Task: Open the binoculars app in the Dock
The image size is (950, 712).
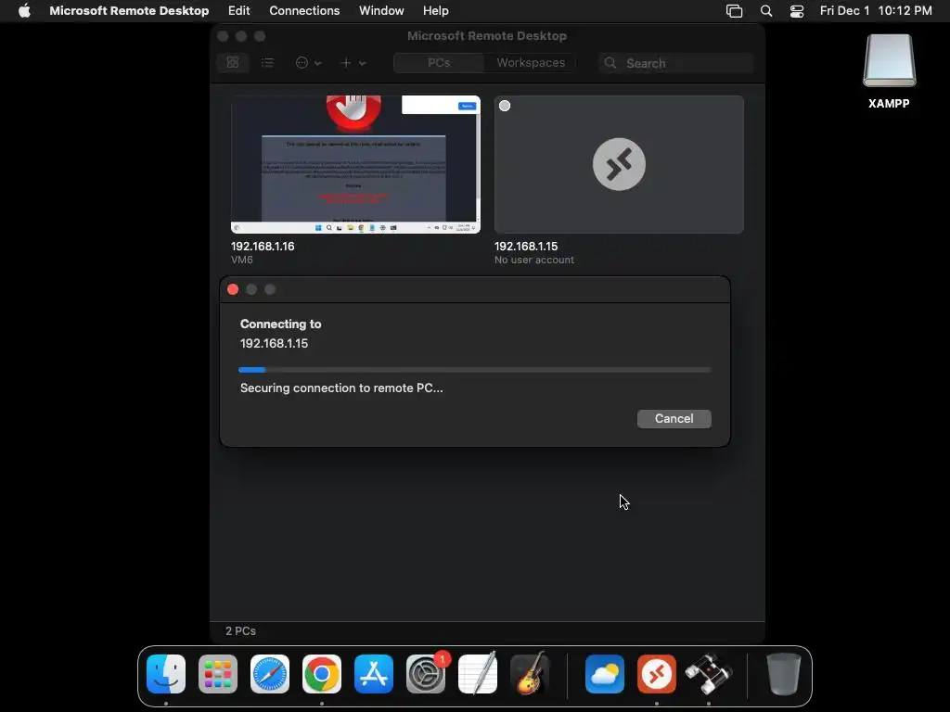Action: [x=709, y=674]
